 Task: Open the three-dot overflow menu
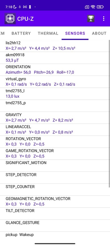coord(104,19)
